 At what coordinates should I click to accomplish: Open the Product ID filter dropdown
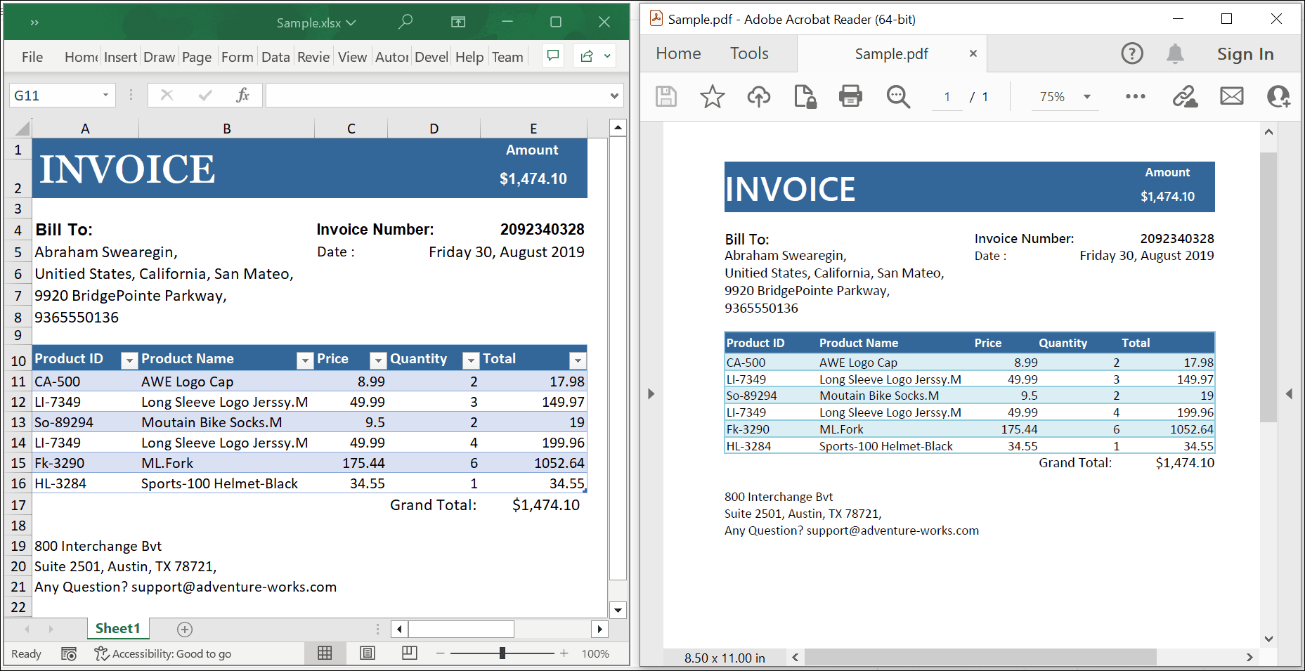tap(129, 360)
